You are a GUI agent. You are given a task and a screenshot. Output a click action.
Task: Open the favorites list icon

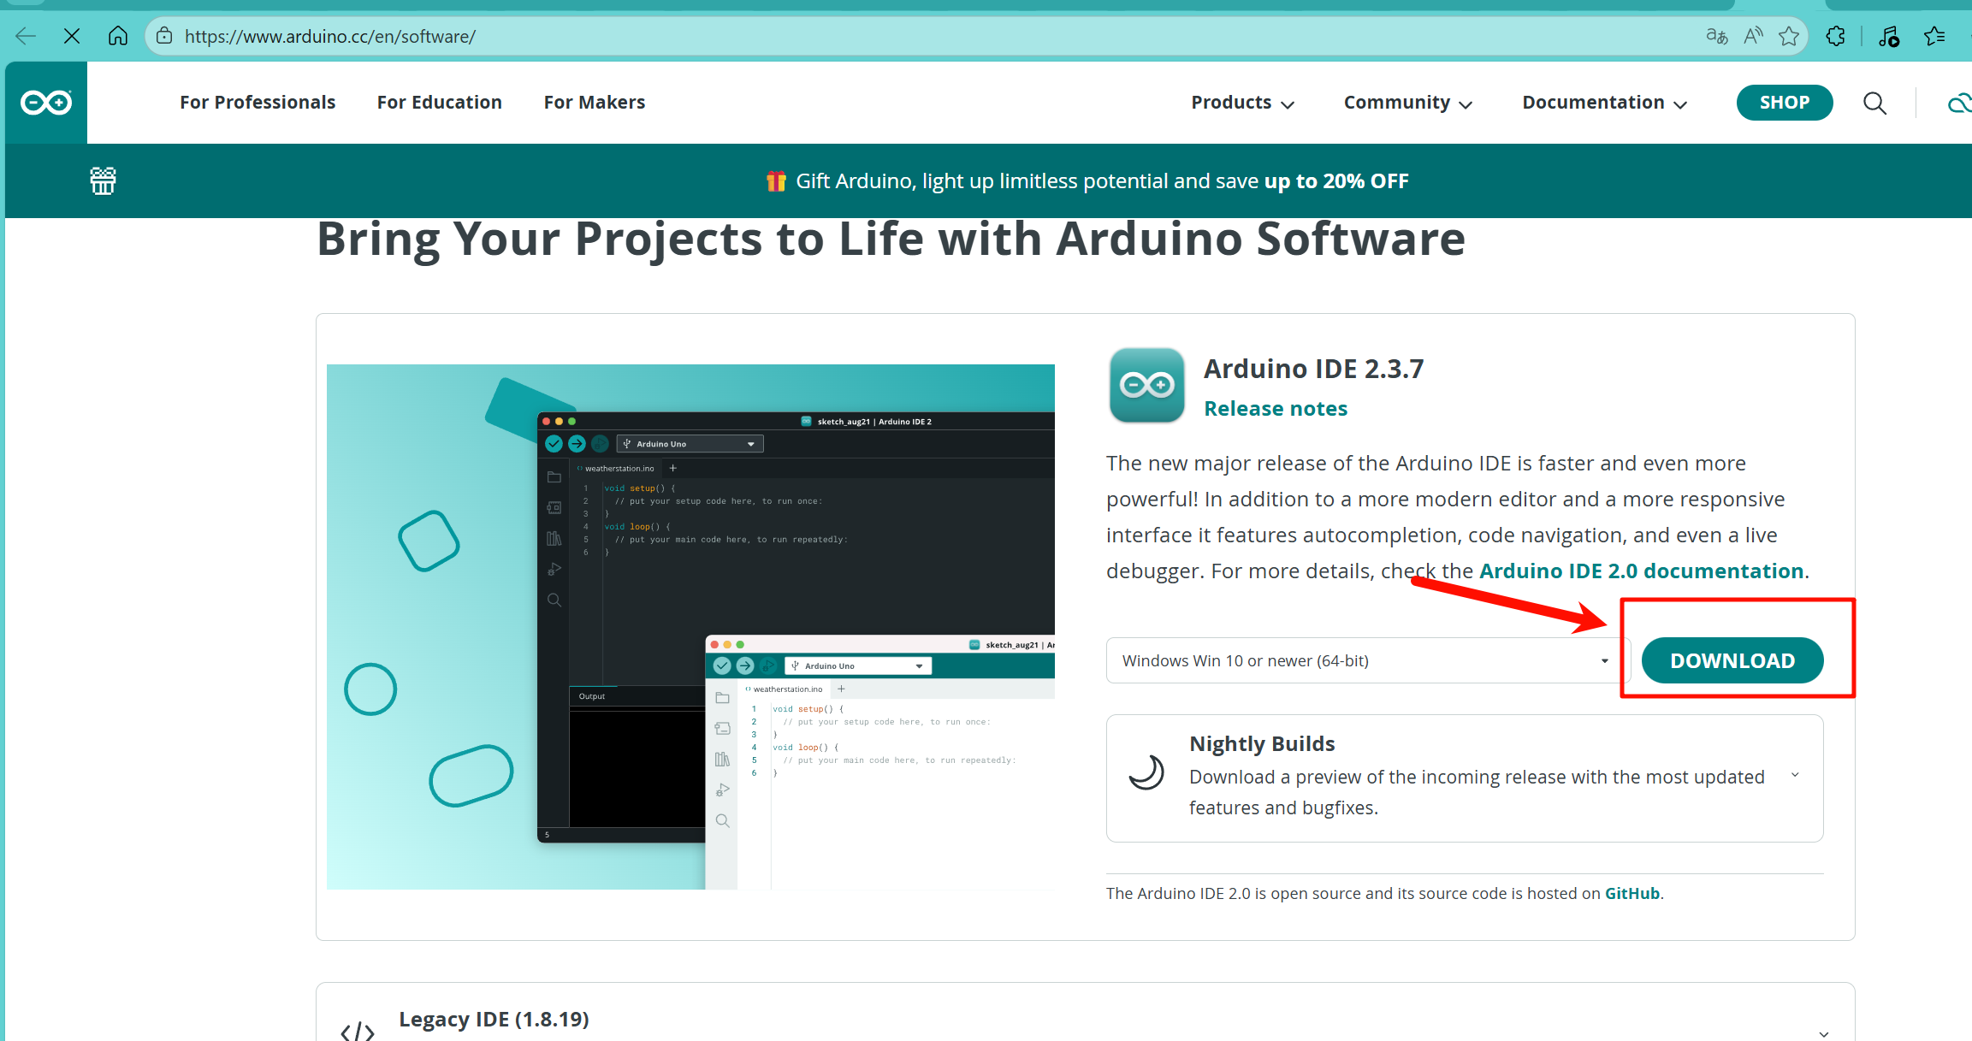1934,36
